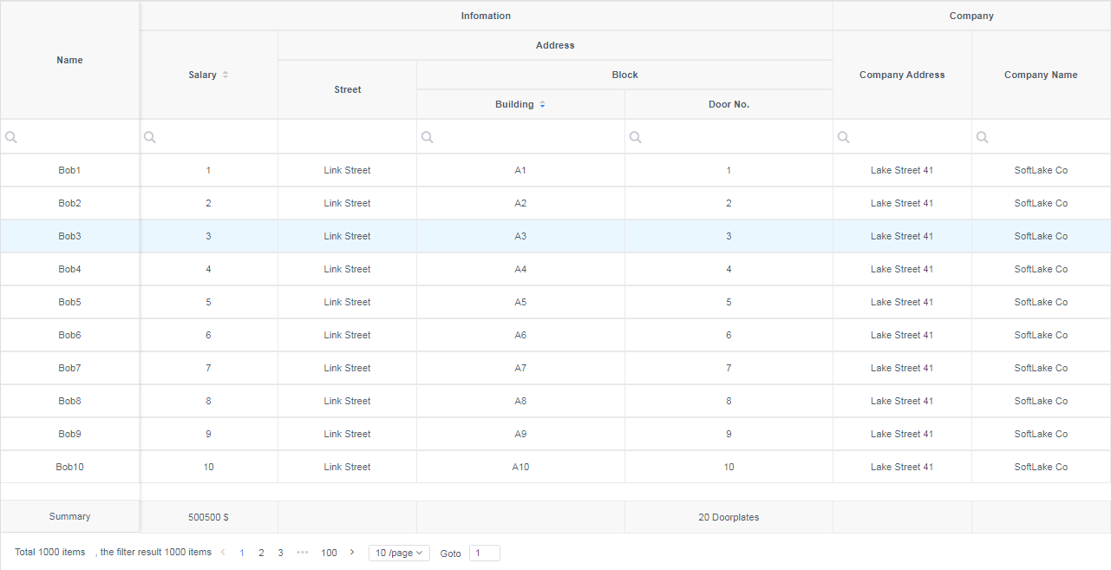Select the Bob3 row name cell

point(69,237)
